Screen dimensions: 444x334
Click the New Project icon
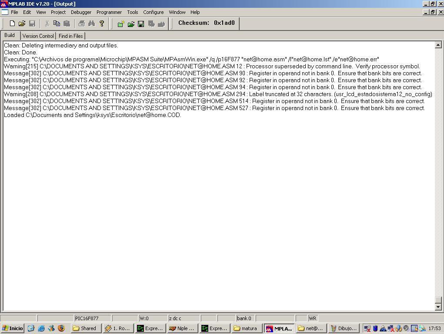tap(121, 24)
